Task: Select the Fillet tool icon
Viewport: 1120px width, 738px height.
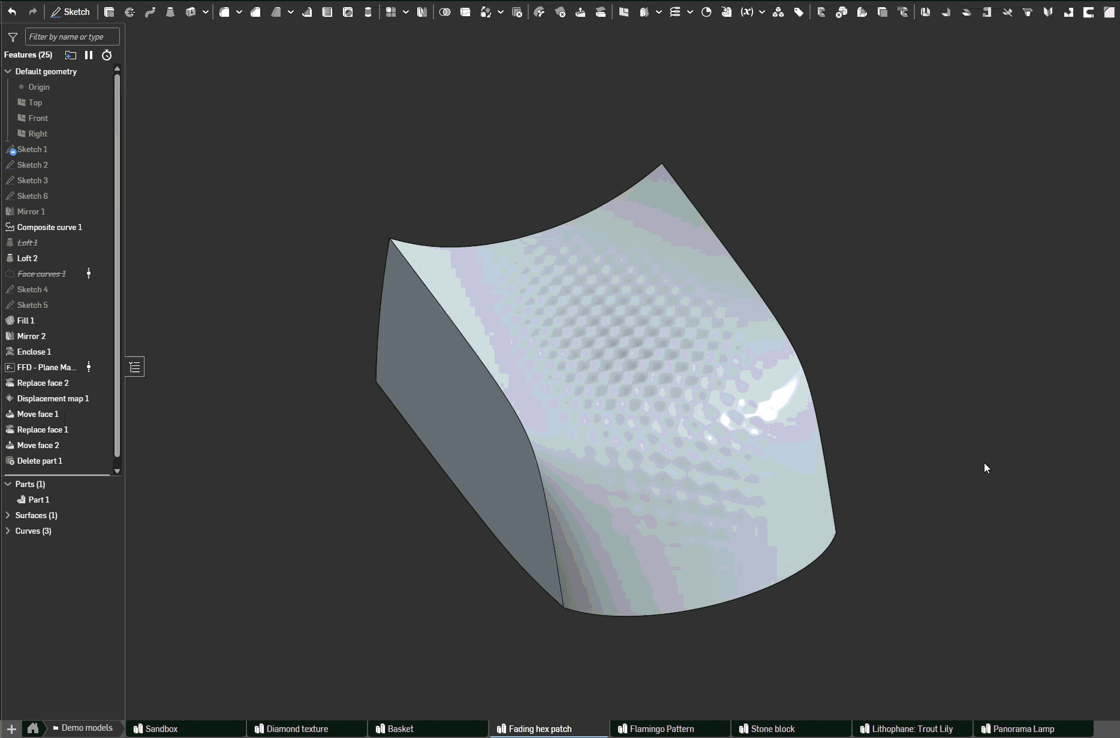Action: pyautogui.click(x=224, y=12)
